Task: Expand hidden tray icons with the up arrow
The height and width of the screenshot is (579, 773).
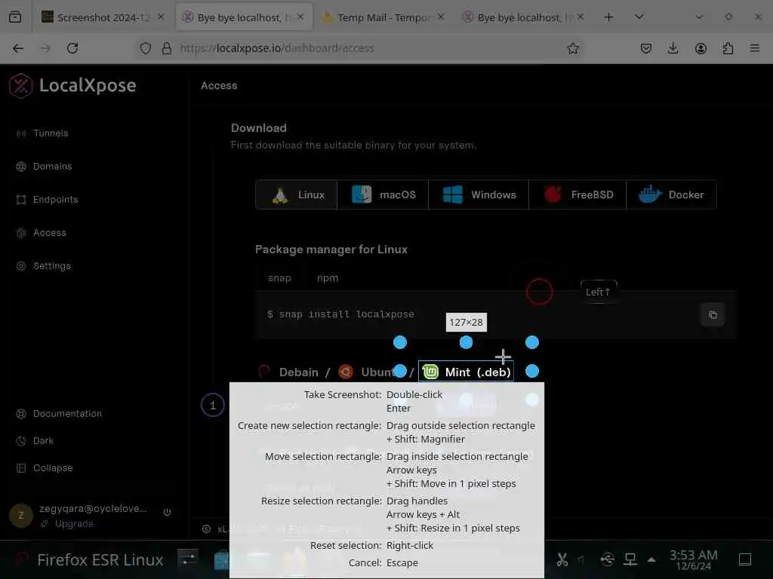Action: pyautogui.click(x=651, y=559)
